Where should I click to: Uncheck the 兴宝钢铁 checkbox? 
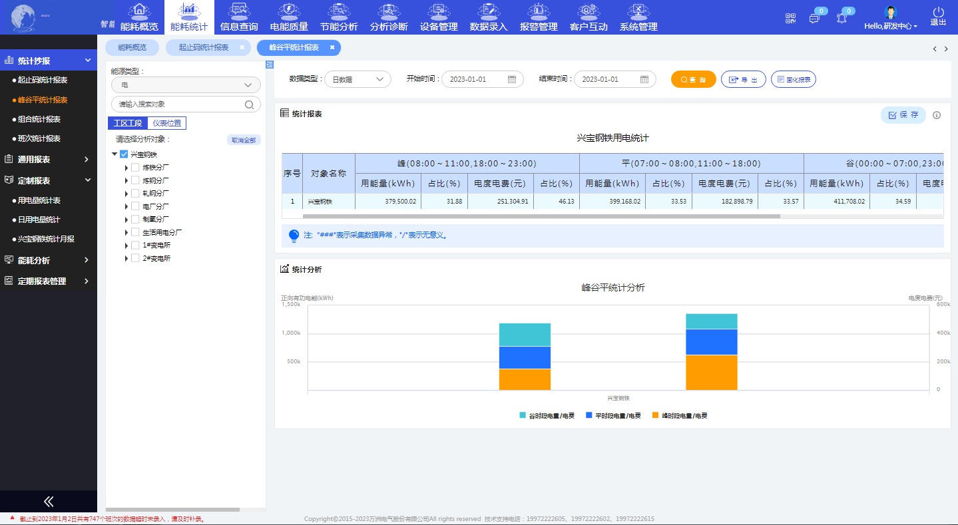[123, 154]
